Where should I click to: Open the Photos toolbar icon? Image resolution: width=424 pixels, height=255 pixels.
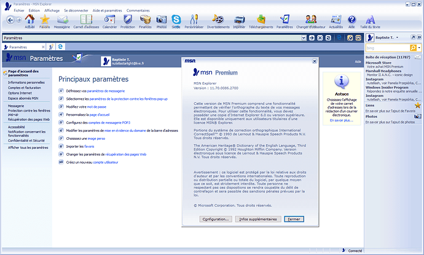(161, 21)
